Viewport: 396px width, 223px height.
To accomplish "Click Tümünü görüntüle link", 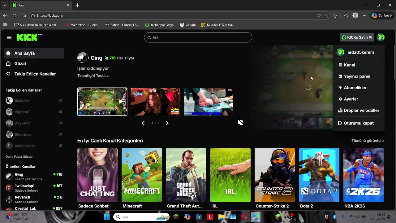I will pyautogui.click(x=368, y=141).
